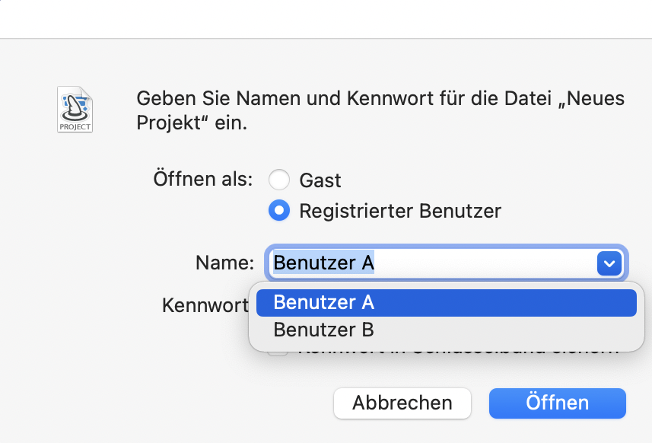Click the Name label next to the combobox
Viewport: 652px width, 443px height.
[x=224, y=263]
